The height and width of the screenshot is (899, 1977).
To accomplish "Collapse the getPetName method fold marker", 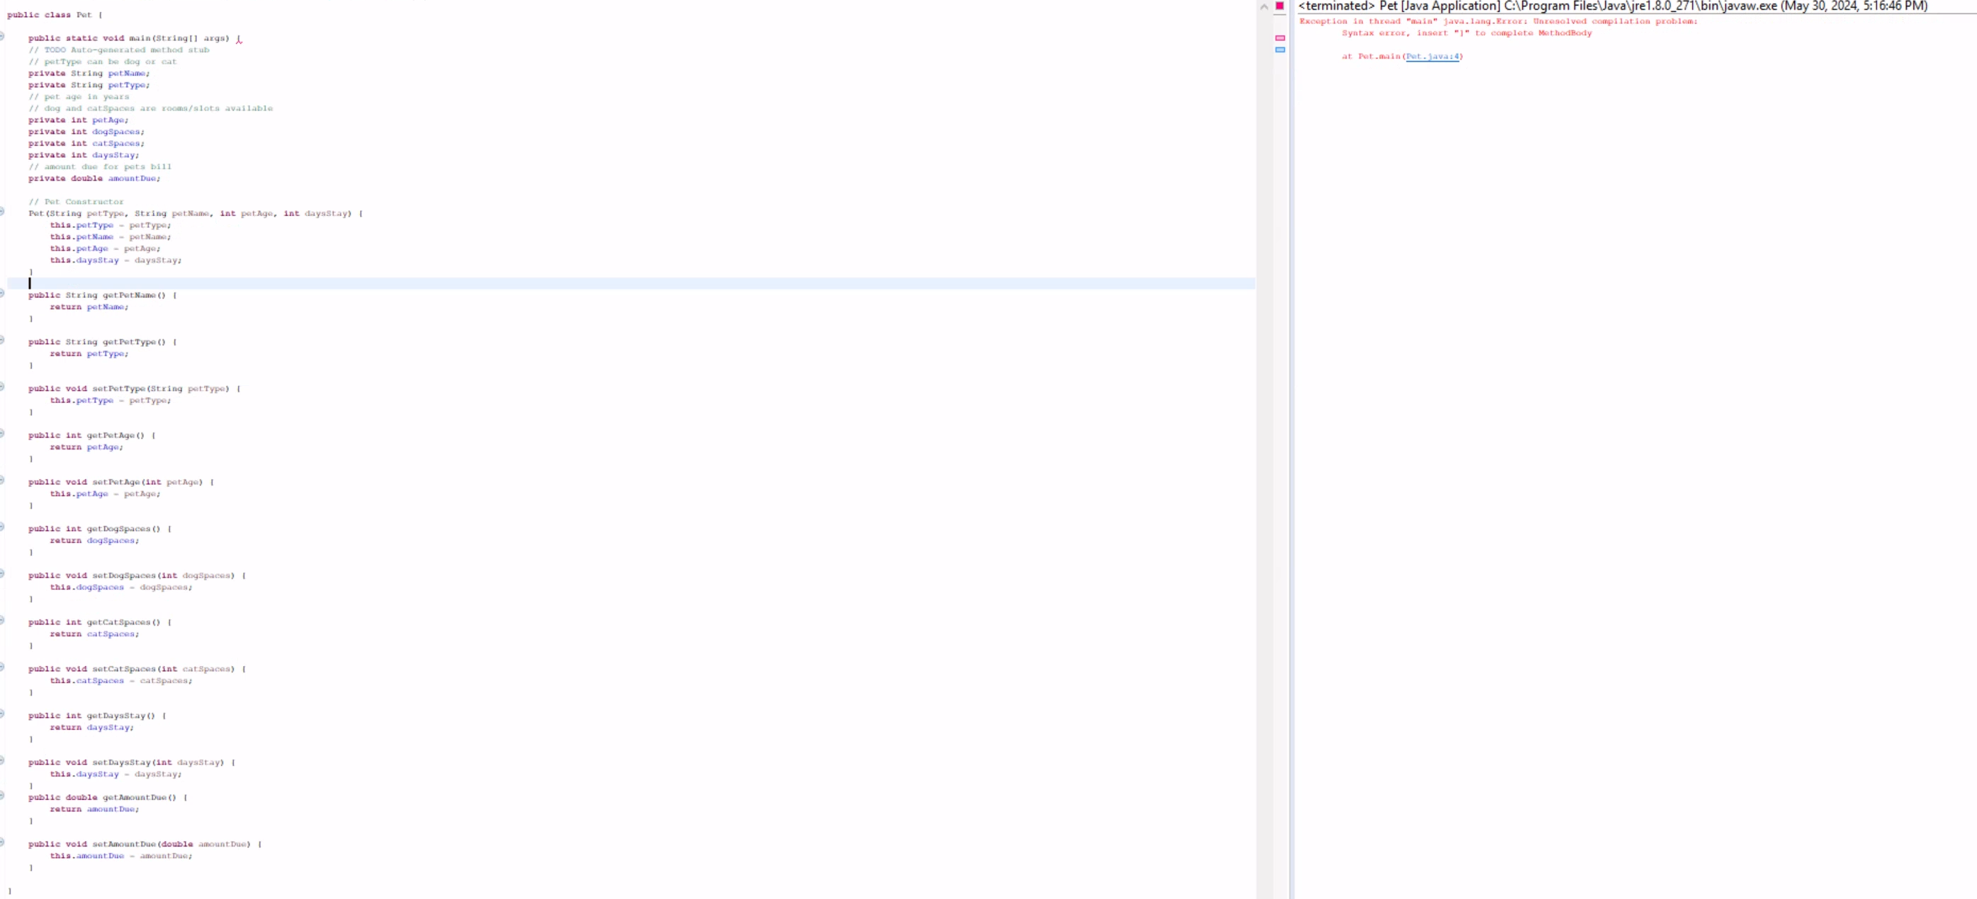I will click(x=2, y=294).
